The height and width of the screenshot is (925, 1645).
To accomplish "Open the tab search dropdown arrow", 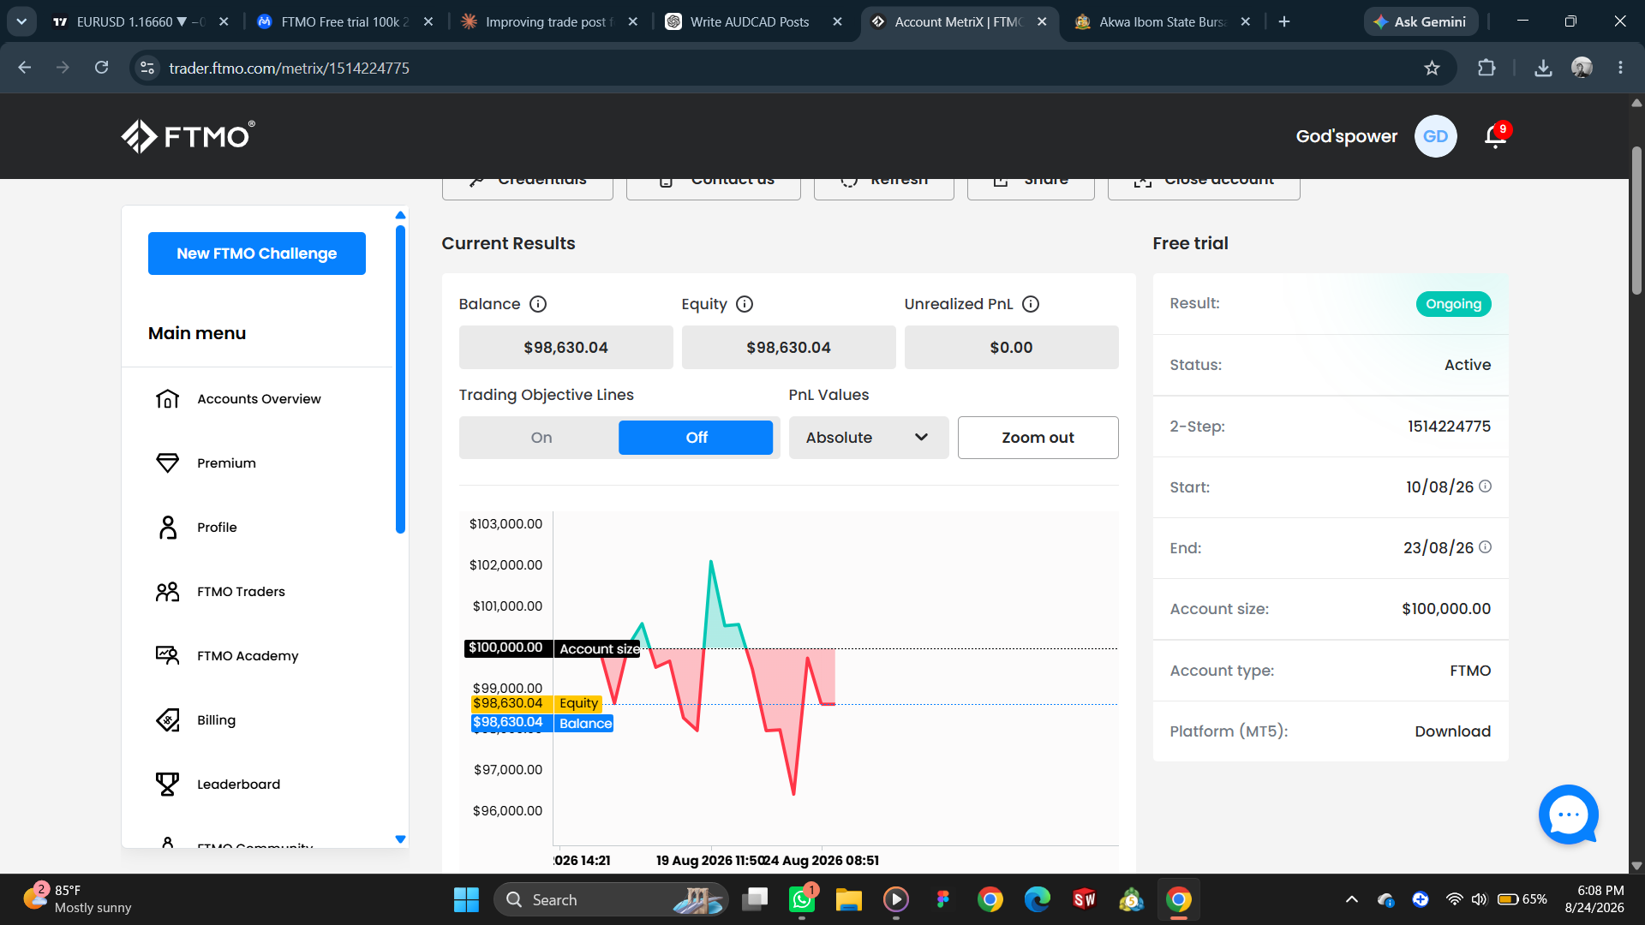I will 21,21.
